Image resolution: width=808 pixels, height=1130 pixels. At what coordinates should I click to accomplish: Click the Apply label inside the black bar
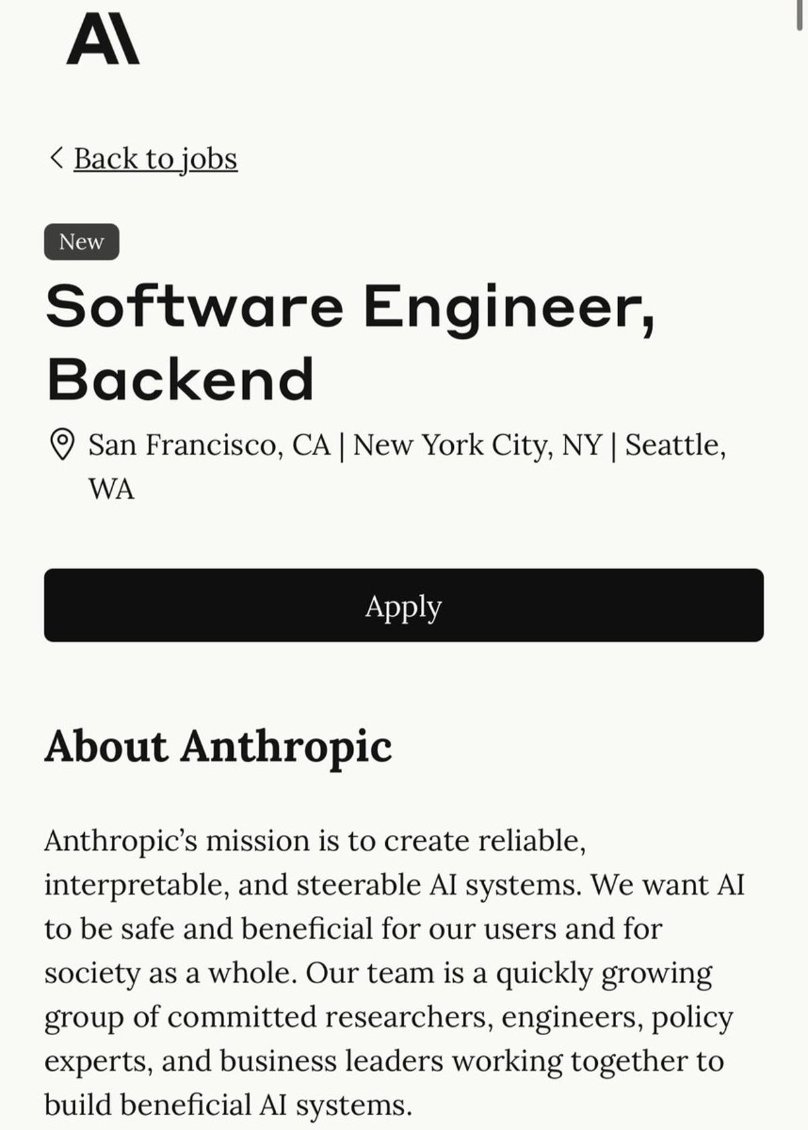click(x=403, y=607)
